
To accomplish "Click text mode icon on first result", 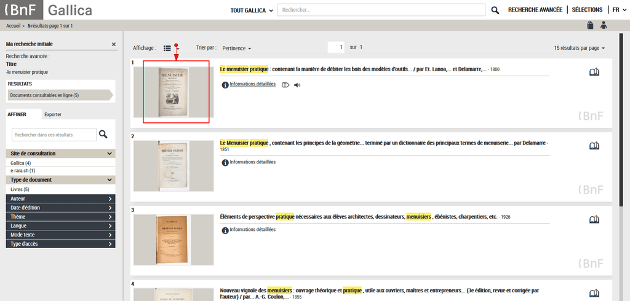I will point(285,85).
